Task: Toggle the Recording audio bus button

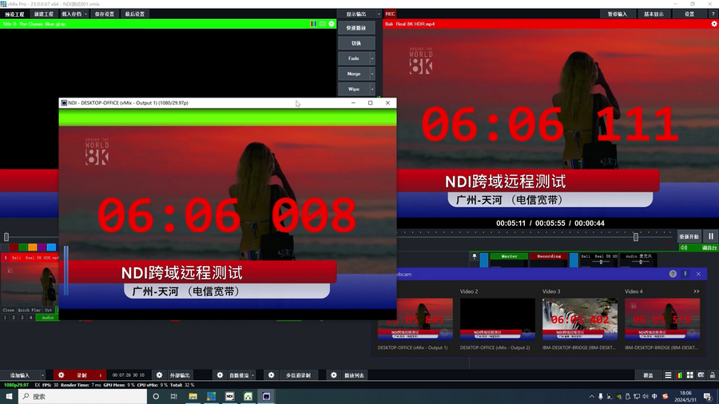Action: tap(549, 256)
